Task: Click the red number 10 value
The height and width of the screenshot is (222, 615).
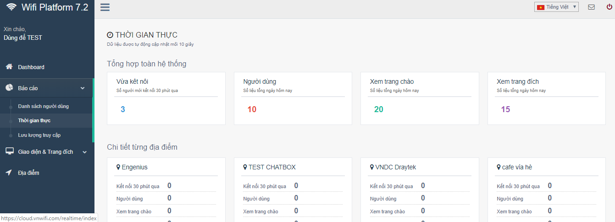Action: click(252, 109)
